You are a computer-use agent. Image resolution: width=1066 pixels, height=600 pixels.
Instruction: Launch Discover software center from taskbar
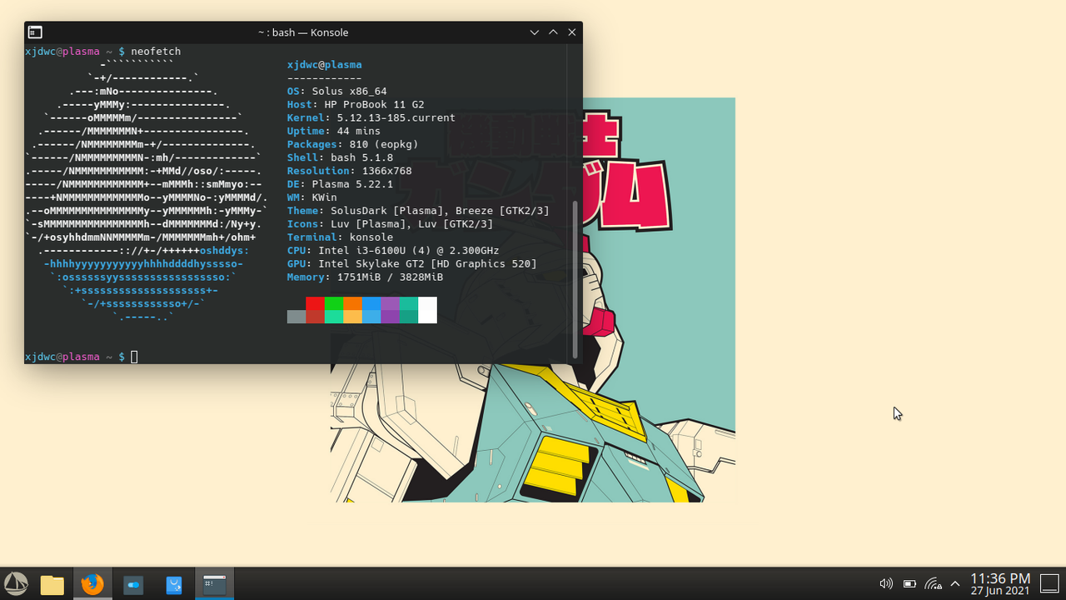pyautogui.click(x=174, y=585)
